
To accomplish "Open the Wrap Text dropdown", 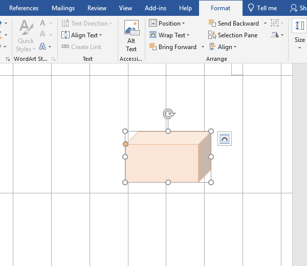I will (x=169, y=35).
